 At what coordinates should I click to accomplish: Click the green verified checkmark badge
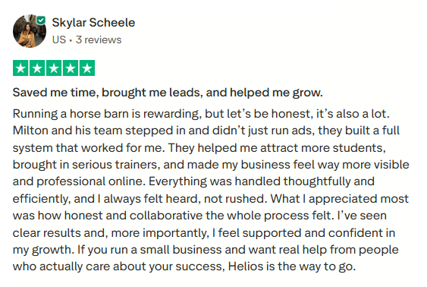41,20
